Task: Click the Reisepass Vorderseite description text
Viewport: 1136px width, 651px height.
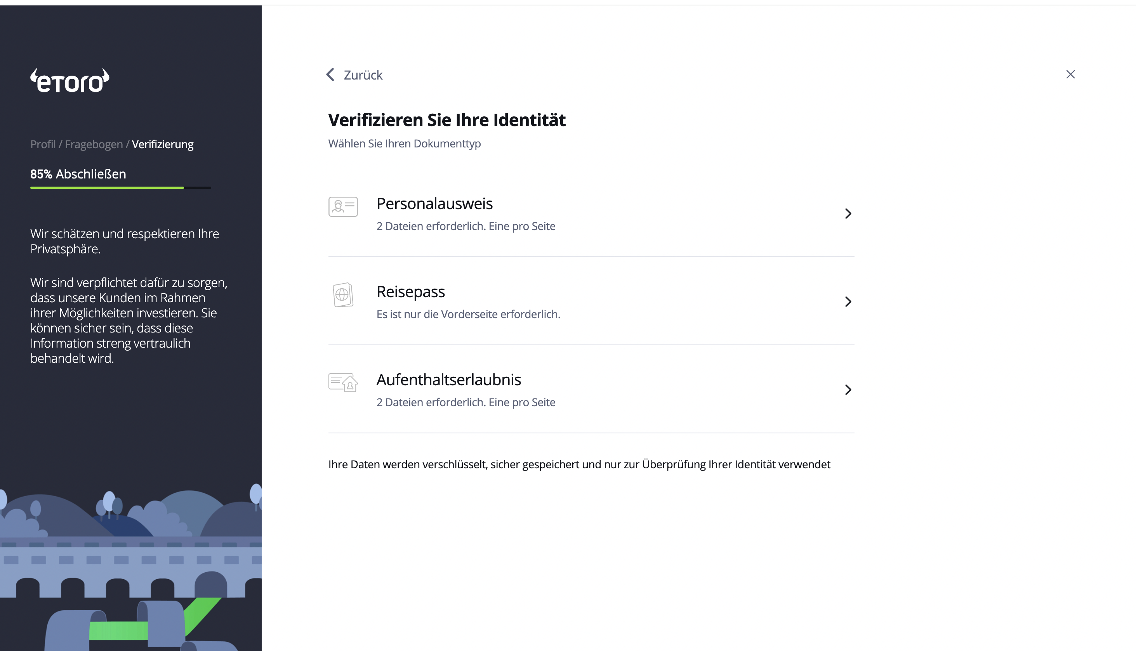Action: 468,314
